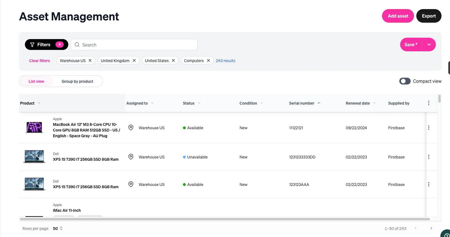Screen dimensions: 450x237
Task: Click the Clear filters link
Action: point(39,61)
